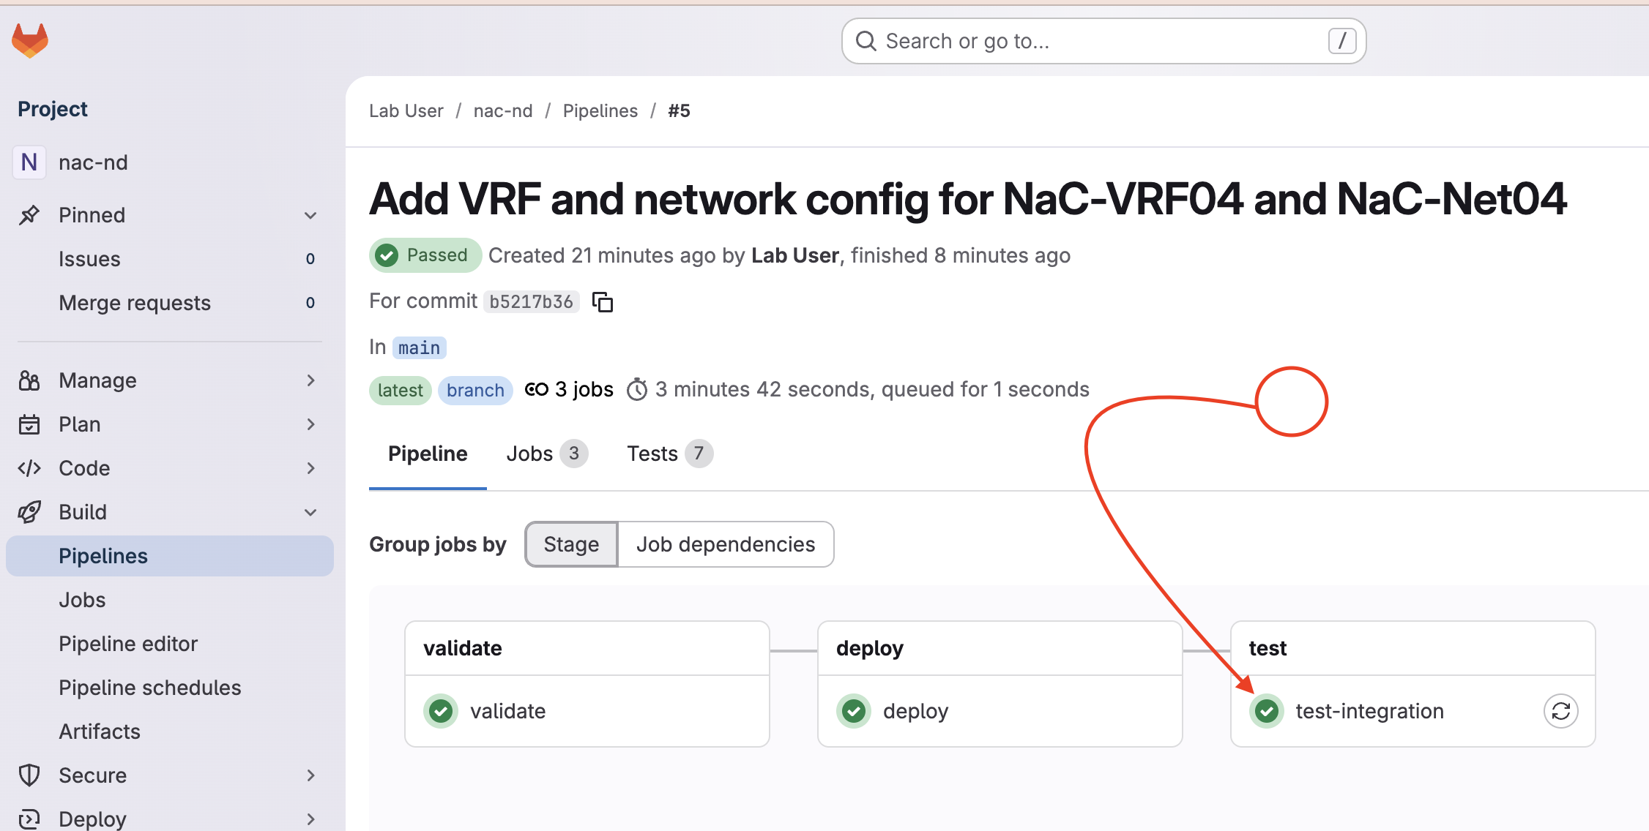Open the Pipelines breadcrumb link
Screen dimensions: 1649x831
600,110
